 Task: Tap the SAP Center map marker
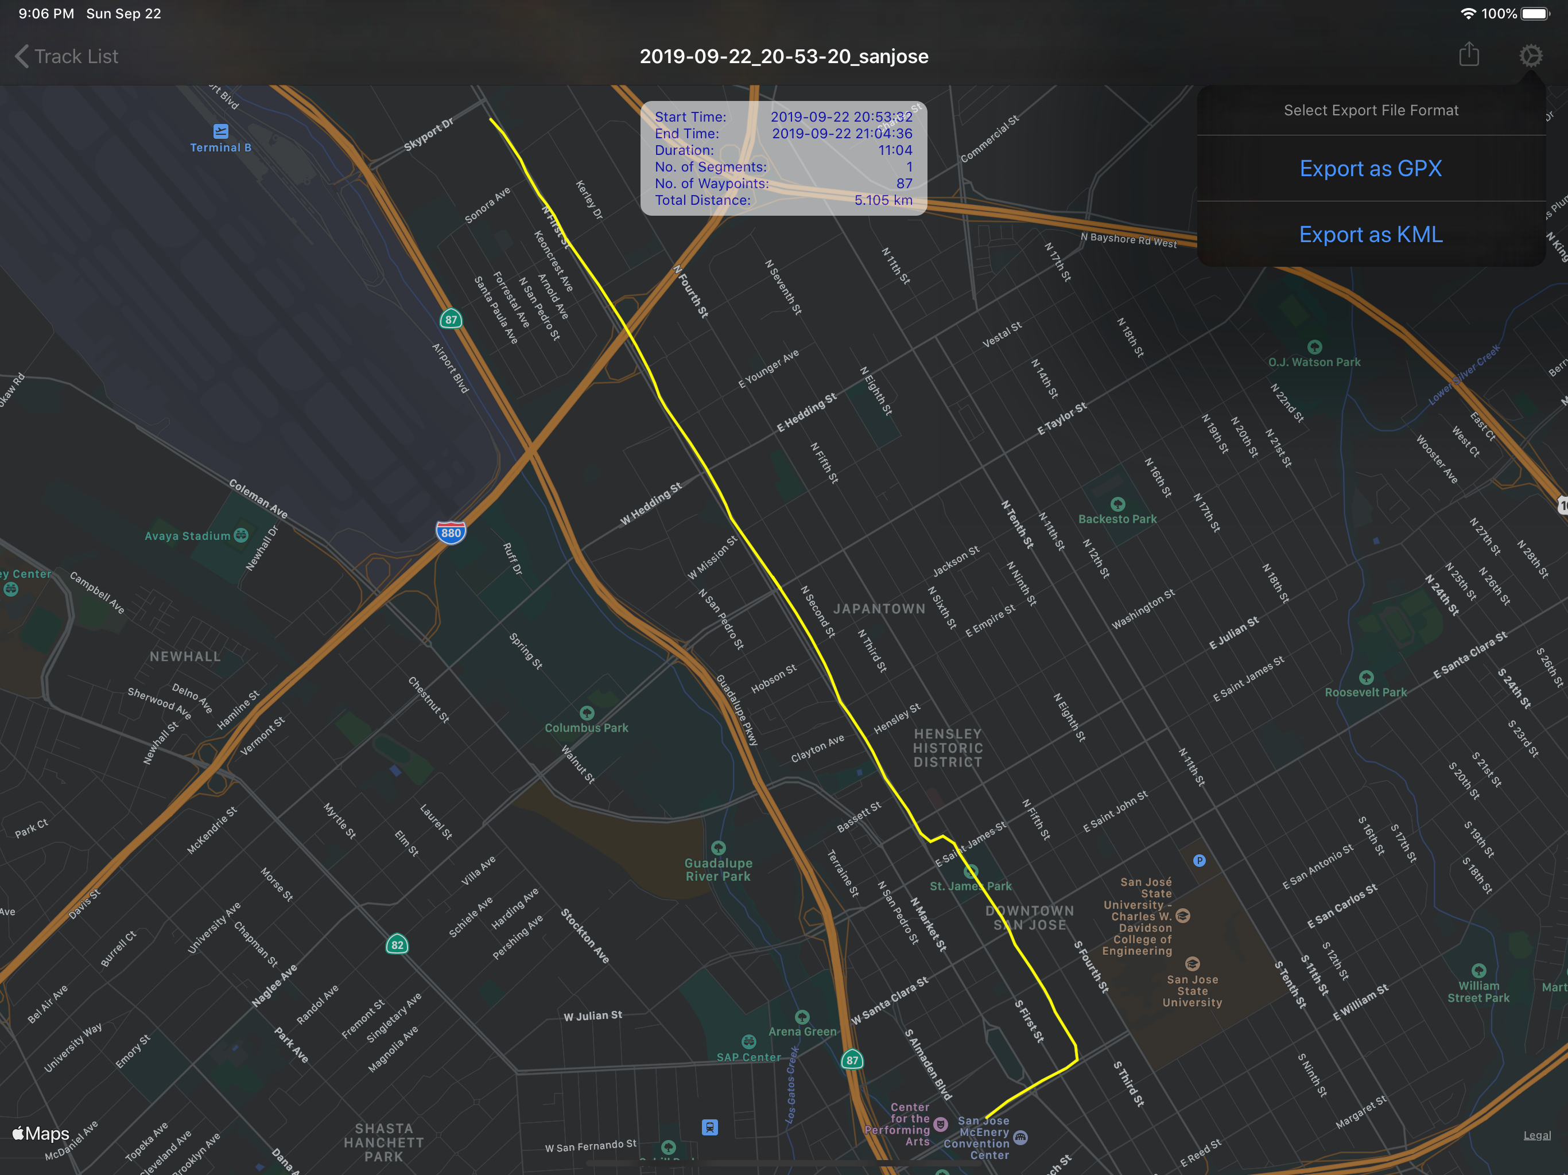(x=748, y=1041)
